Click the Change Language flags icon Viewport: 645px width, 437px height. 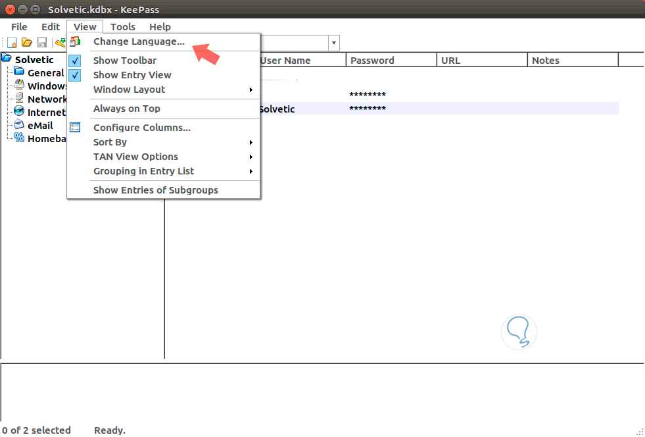click(75, 41)
